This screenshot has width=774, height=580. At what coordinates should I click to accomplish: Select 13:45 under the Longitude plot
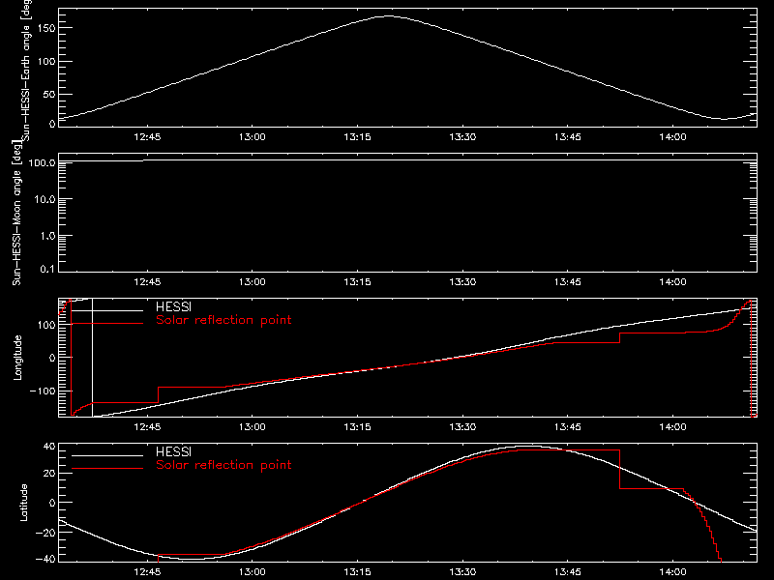tap(568, 427)
